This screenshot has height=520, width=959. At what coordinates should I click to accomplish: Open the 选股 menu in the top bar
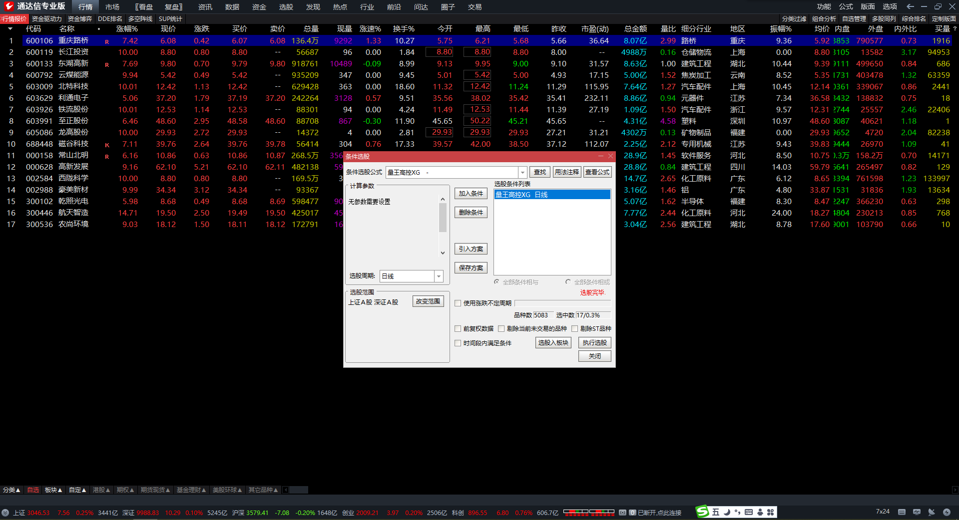tap(286, 7)
